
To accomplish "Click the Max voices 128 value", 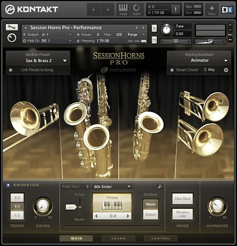I will 119,35.
